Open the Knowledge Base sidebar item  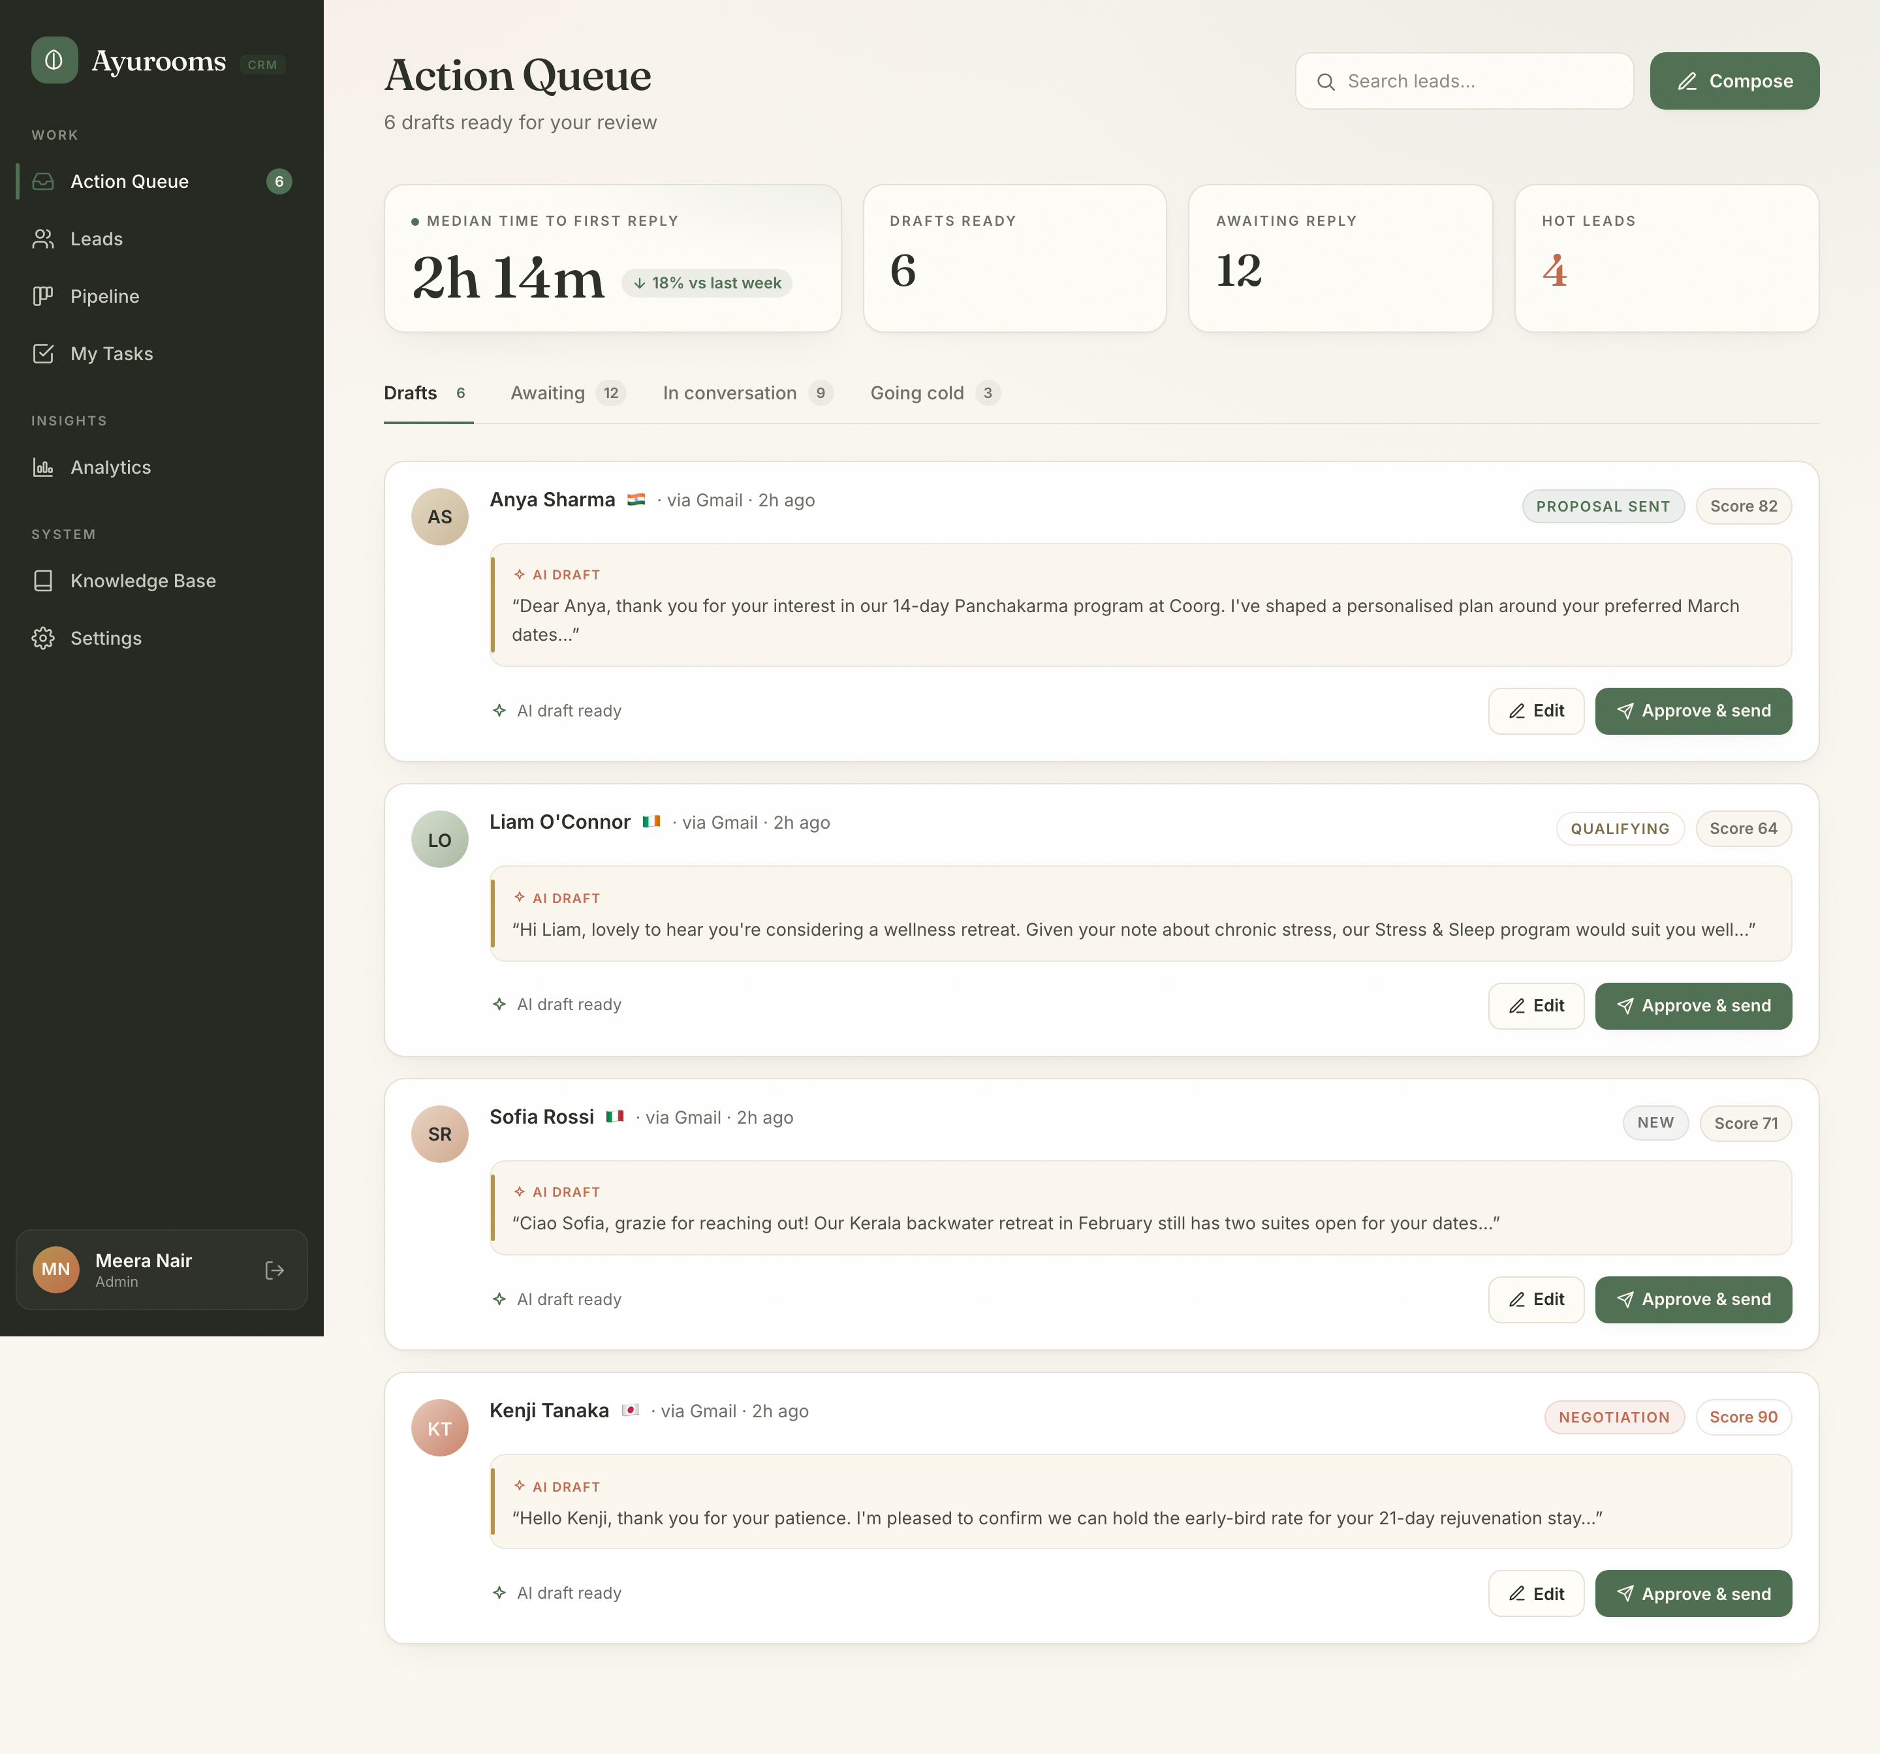[162, 581]
